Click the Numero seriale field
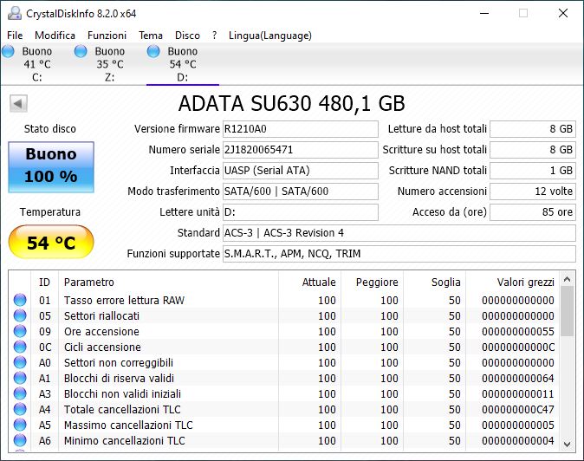The width and height of the screenshot is (584, 461). coord(301,150)
